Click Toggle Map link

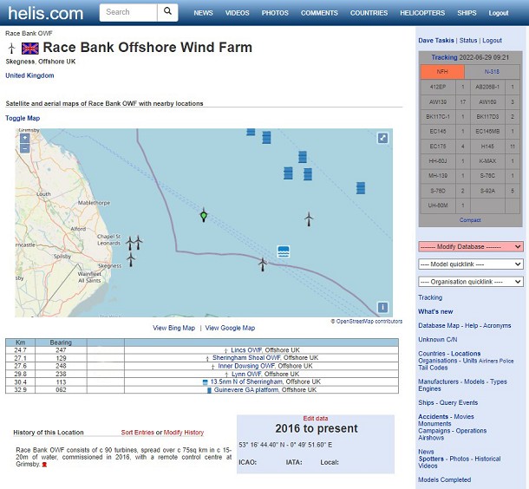(23, 118)
